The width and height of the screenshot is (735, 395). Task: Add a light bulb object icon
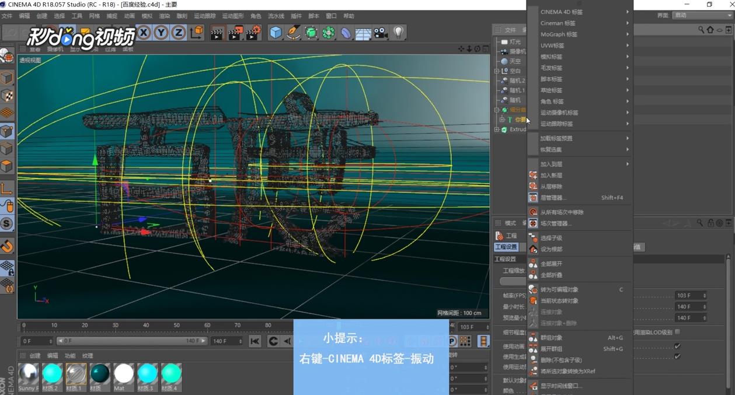pyautogui.click(x=398, y=33)
